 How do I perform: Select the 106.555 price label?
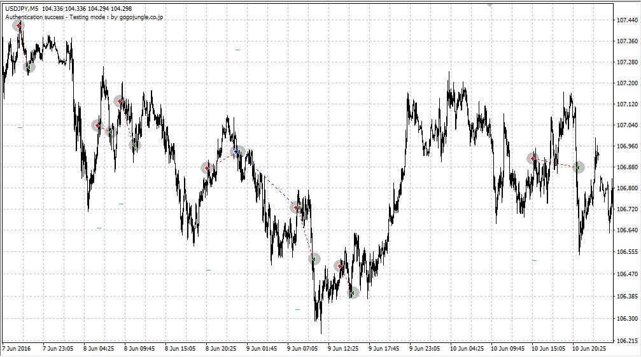[627, 252]
